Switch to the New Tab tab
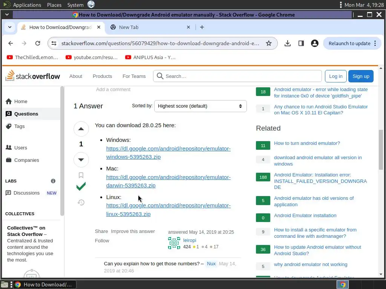The height and width of the screenshot is (289, 386). [150, 27]
